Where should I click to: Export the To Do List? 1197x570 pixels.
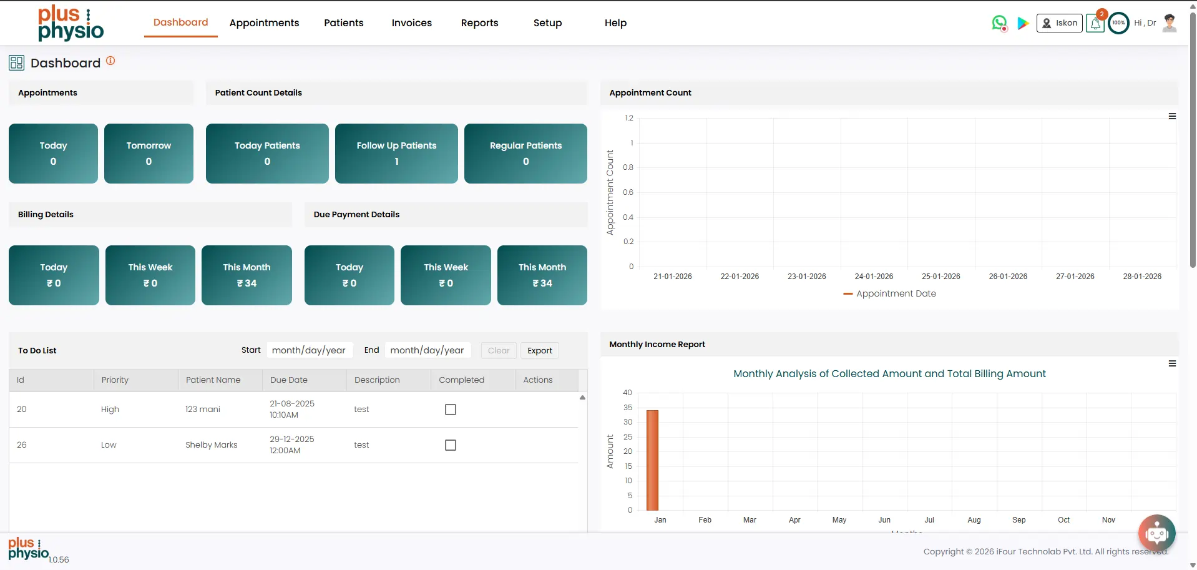click(x=539, y=351)
